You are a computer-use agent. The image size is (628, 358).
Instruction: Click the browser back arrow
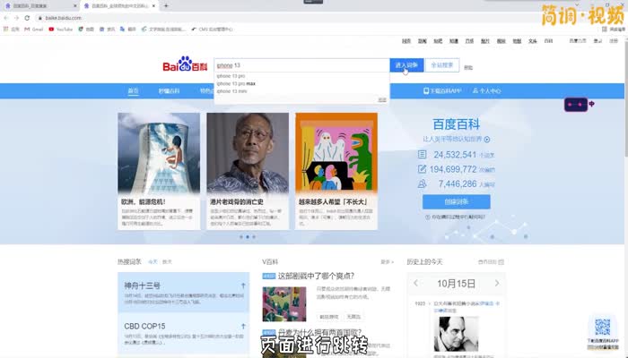[6, 18]
